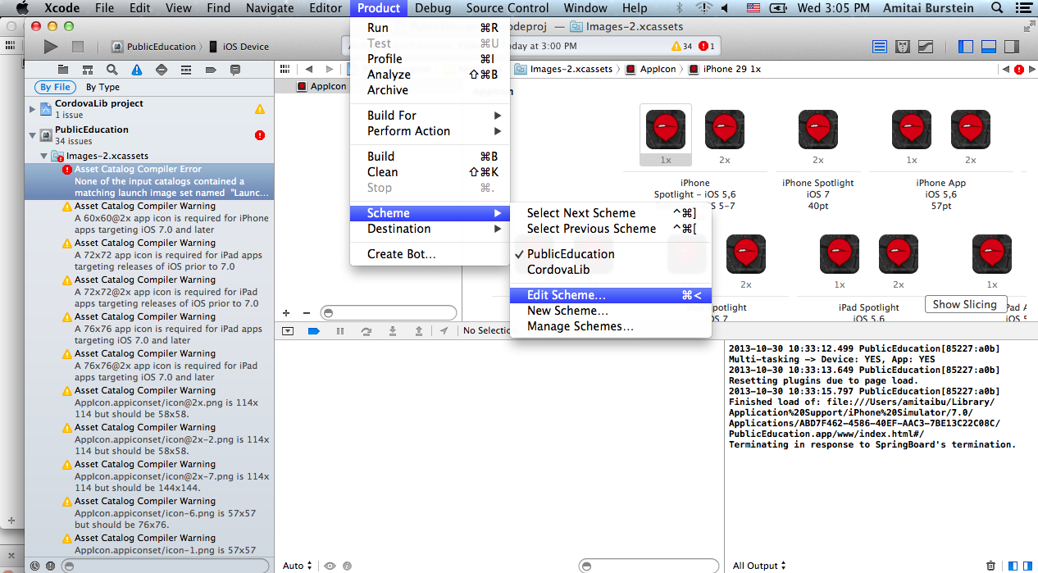Screen dimensions: 1038x573
Task: Open the Debug navigator icon
Action: pos(185,70)
